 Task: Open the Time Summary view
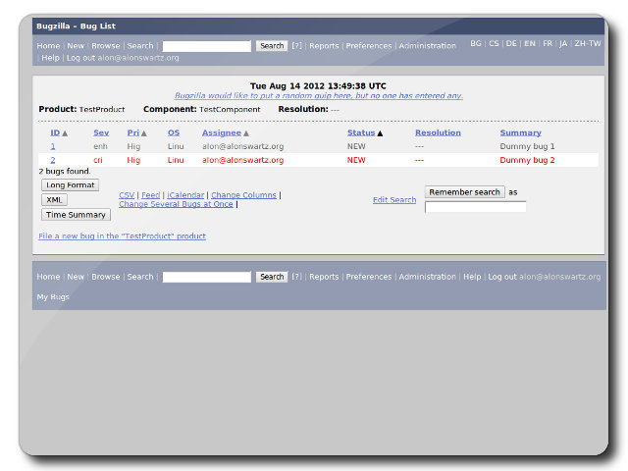pyautogui.click(x=76, y=215)
